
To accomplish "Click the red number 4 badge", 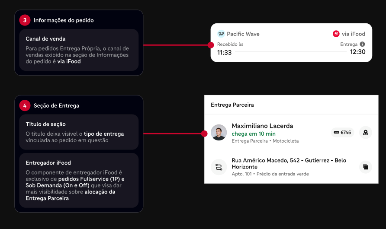I will (25, 106).
